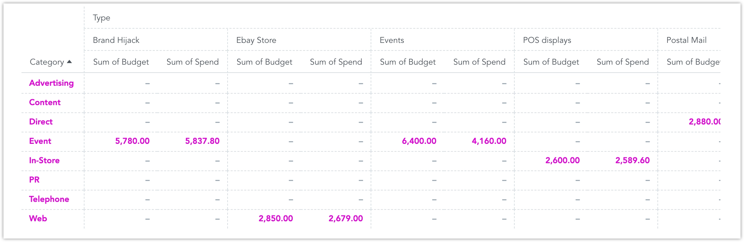The width and height of the screenshot is (744, 242).
Task: Drill into the Web category
Action: point(38,218)
